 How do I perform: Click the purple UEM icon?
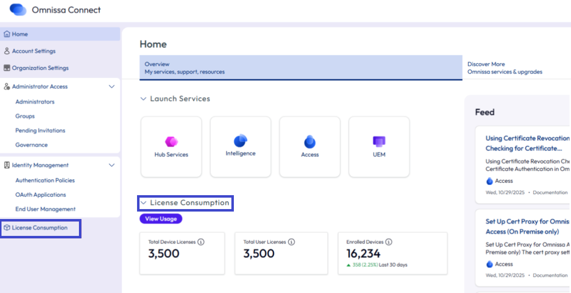click(x=379, y=141)
